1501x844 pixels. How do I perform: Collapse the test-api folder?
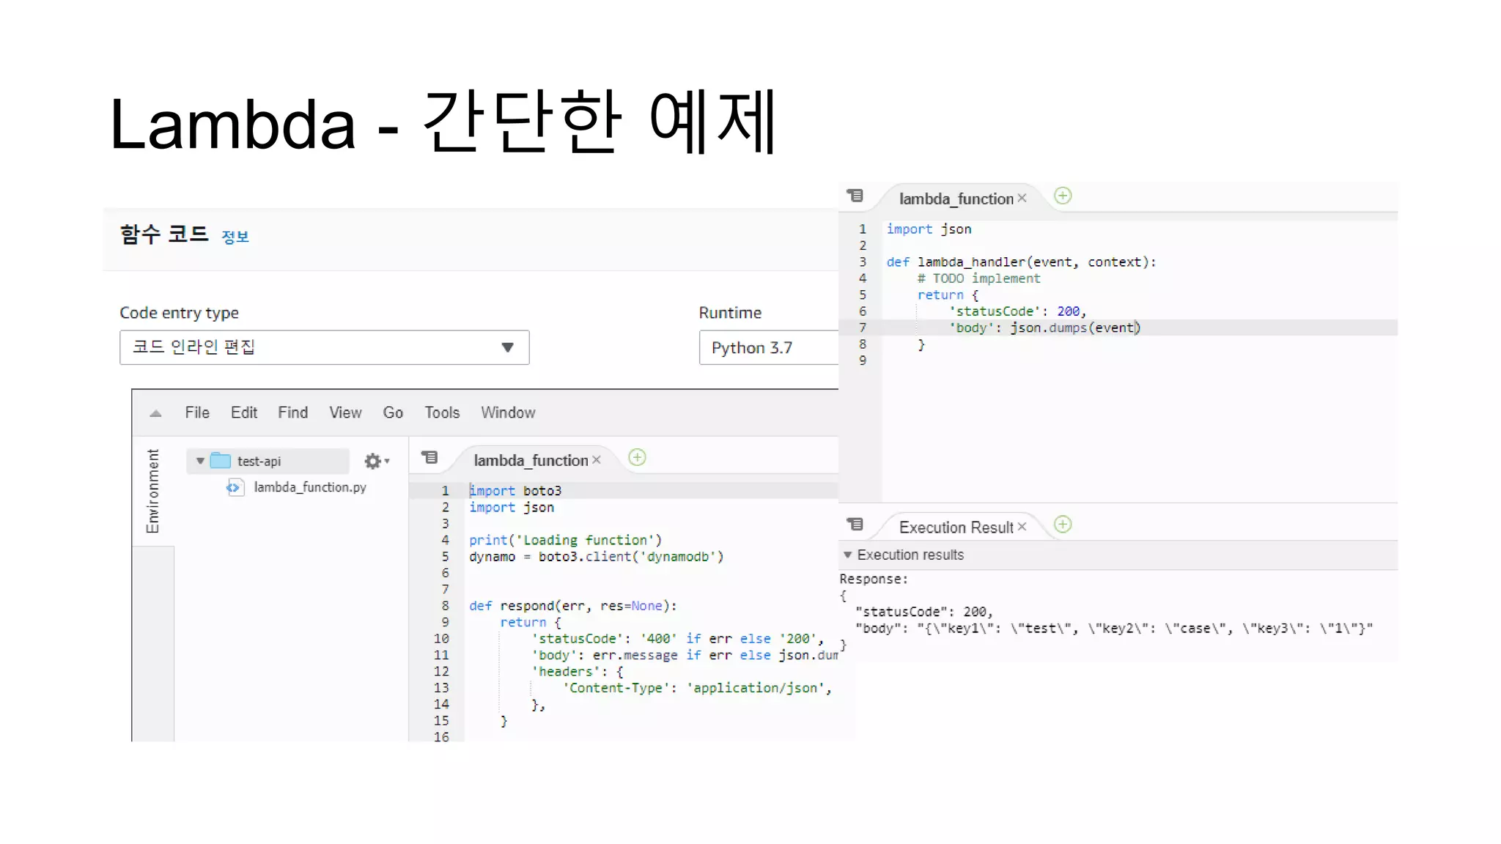click(200, 461)
